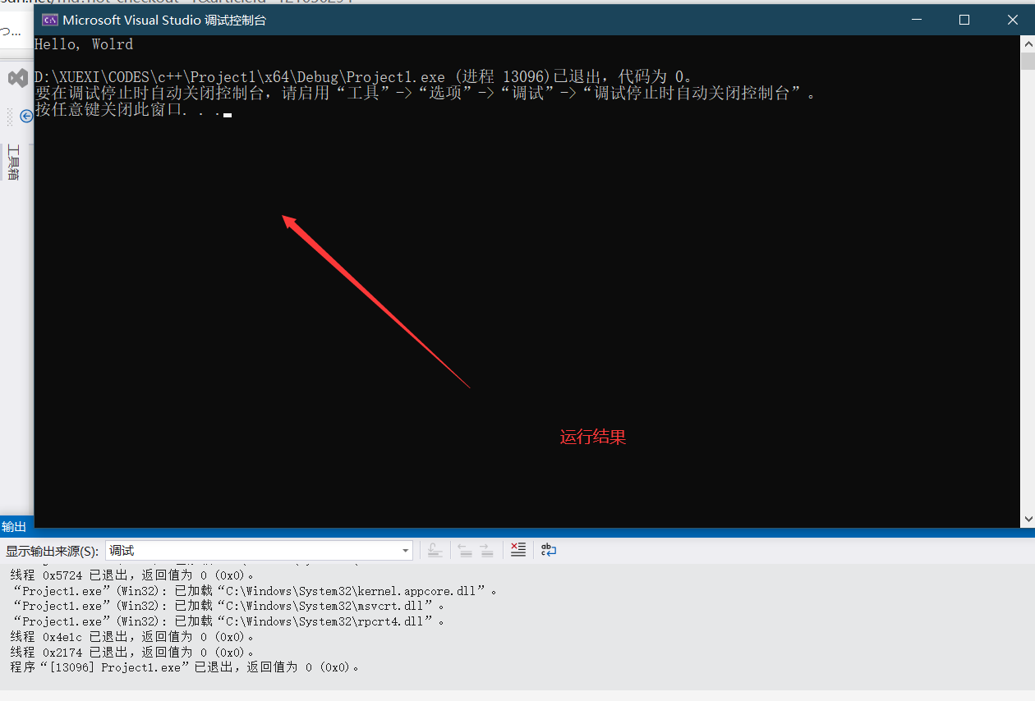Click the 程序 [13096] Project1.exe 已退出 line
Image resolution: width=1035 pixels, height=701 pixels.
pos(186,667)
